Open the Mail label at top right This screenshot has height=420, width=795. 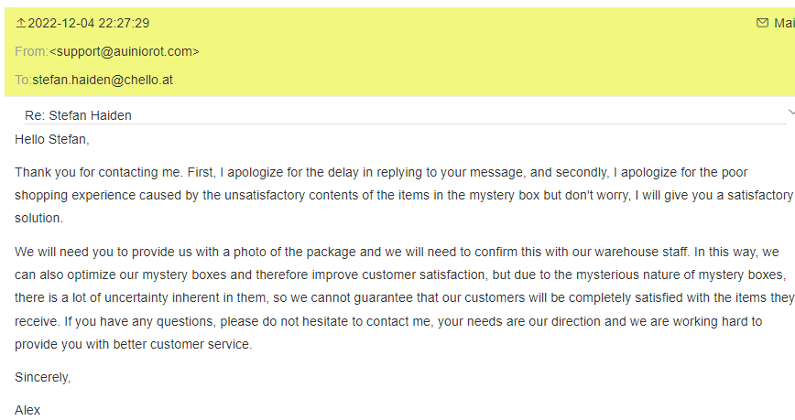[784, 23]
